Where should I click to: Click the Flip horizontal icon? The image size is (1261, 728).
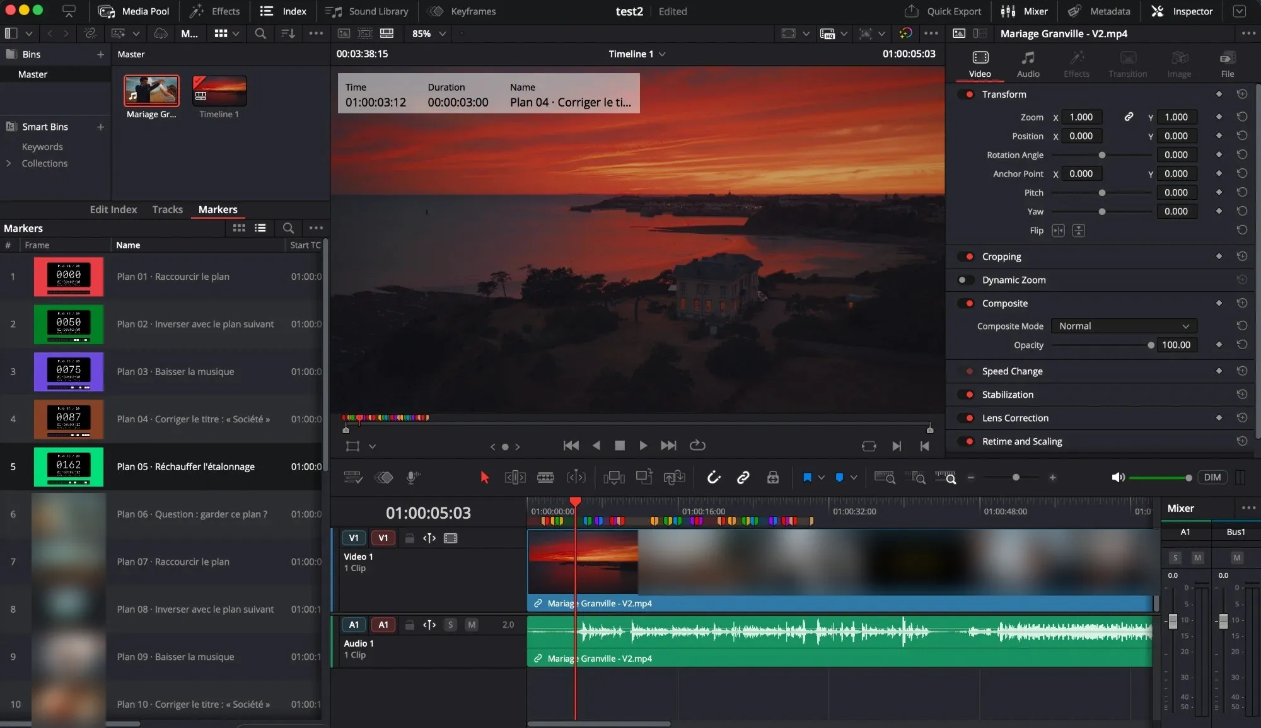click(x=1058, y=231)
